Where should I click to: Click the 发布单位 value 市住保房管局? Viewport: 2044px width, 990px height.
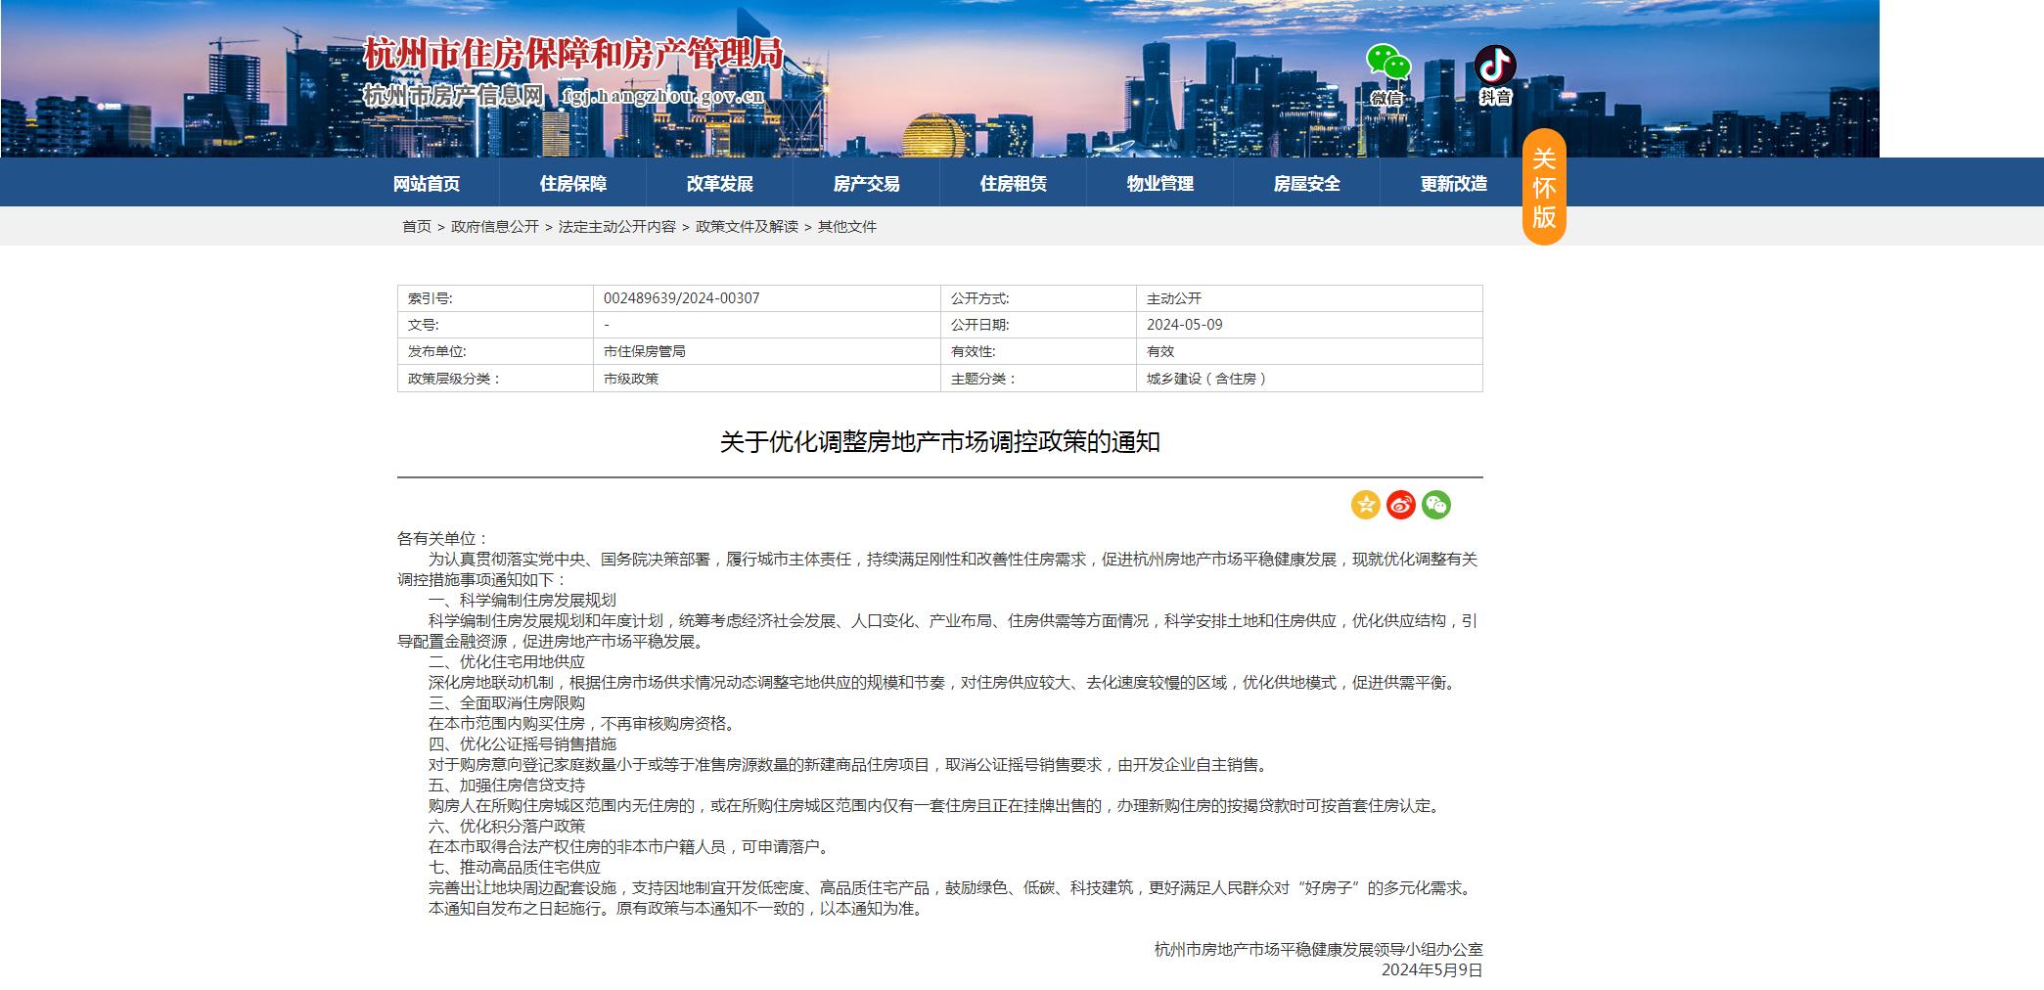pos(645,351)
